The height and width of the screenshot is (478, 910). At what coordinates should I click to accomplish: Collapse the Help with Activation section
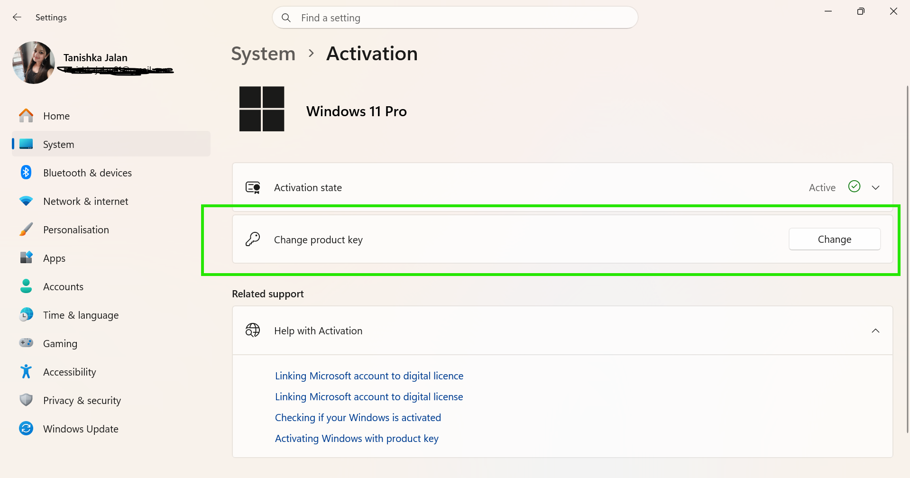coord(876,331)
